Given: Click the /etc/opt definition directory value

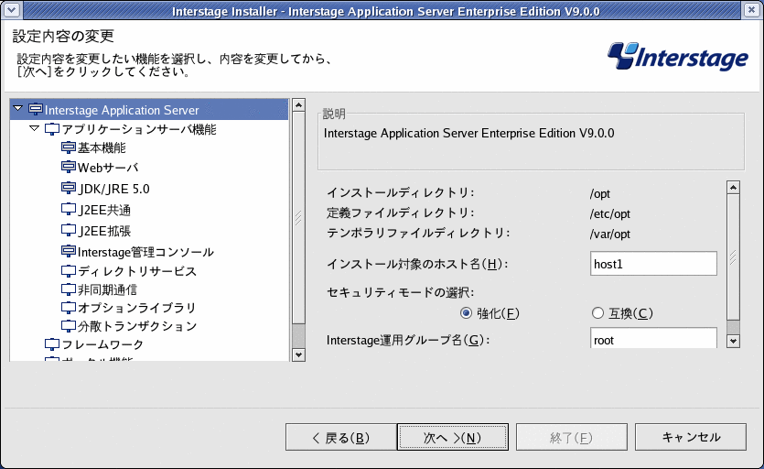Looking at the screenshot, I should (x=610, y=213).
